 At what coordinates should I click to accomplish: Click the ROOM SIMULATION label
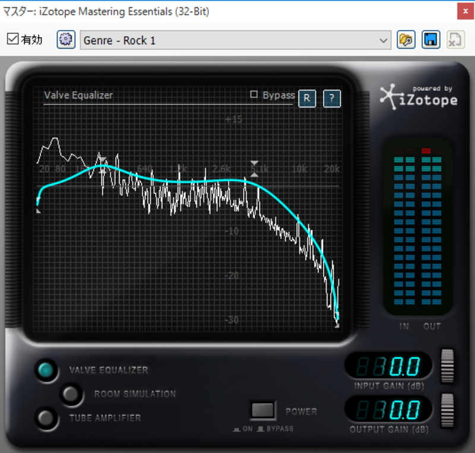135,394
